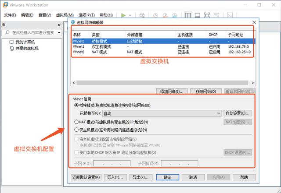Click the 192.168.79.0 subnet address cell

point(238,47)
